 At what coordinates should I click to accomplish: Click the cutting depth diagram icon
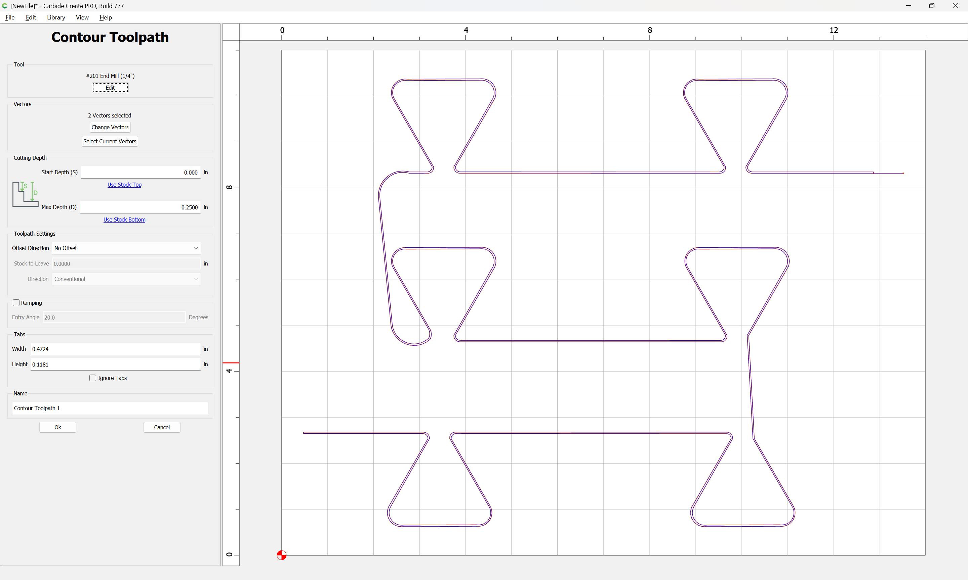(26, 194)
